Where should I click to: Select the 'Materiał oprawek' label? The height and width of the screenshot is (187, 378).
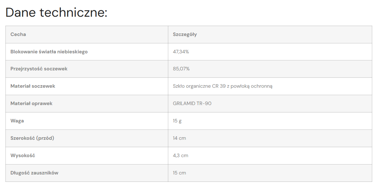(31, 103)
